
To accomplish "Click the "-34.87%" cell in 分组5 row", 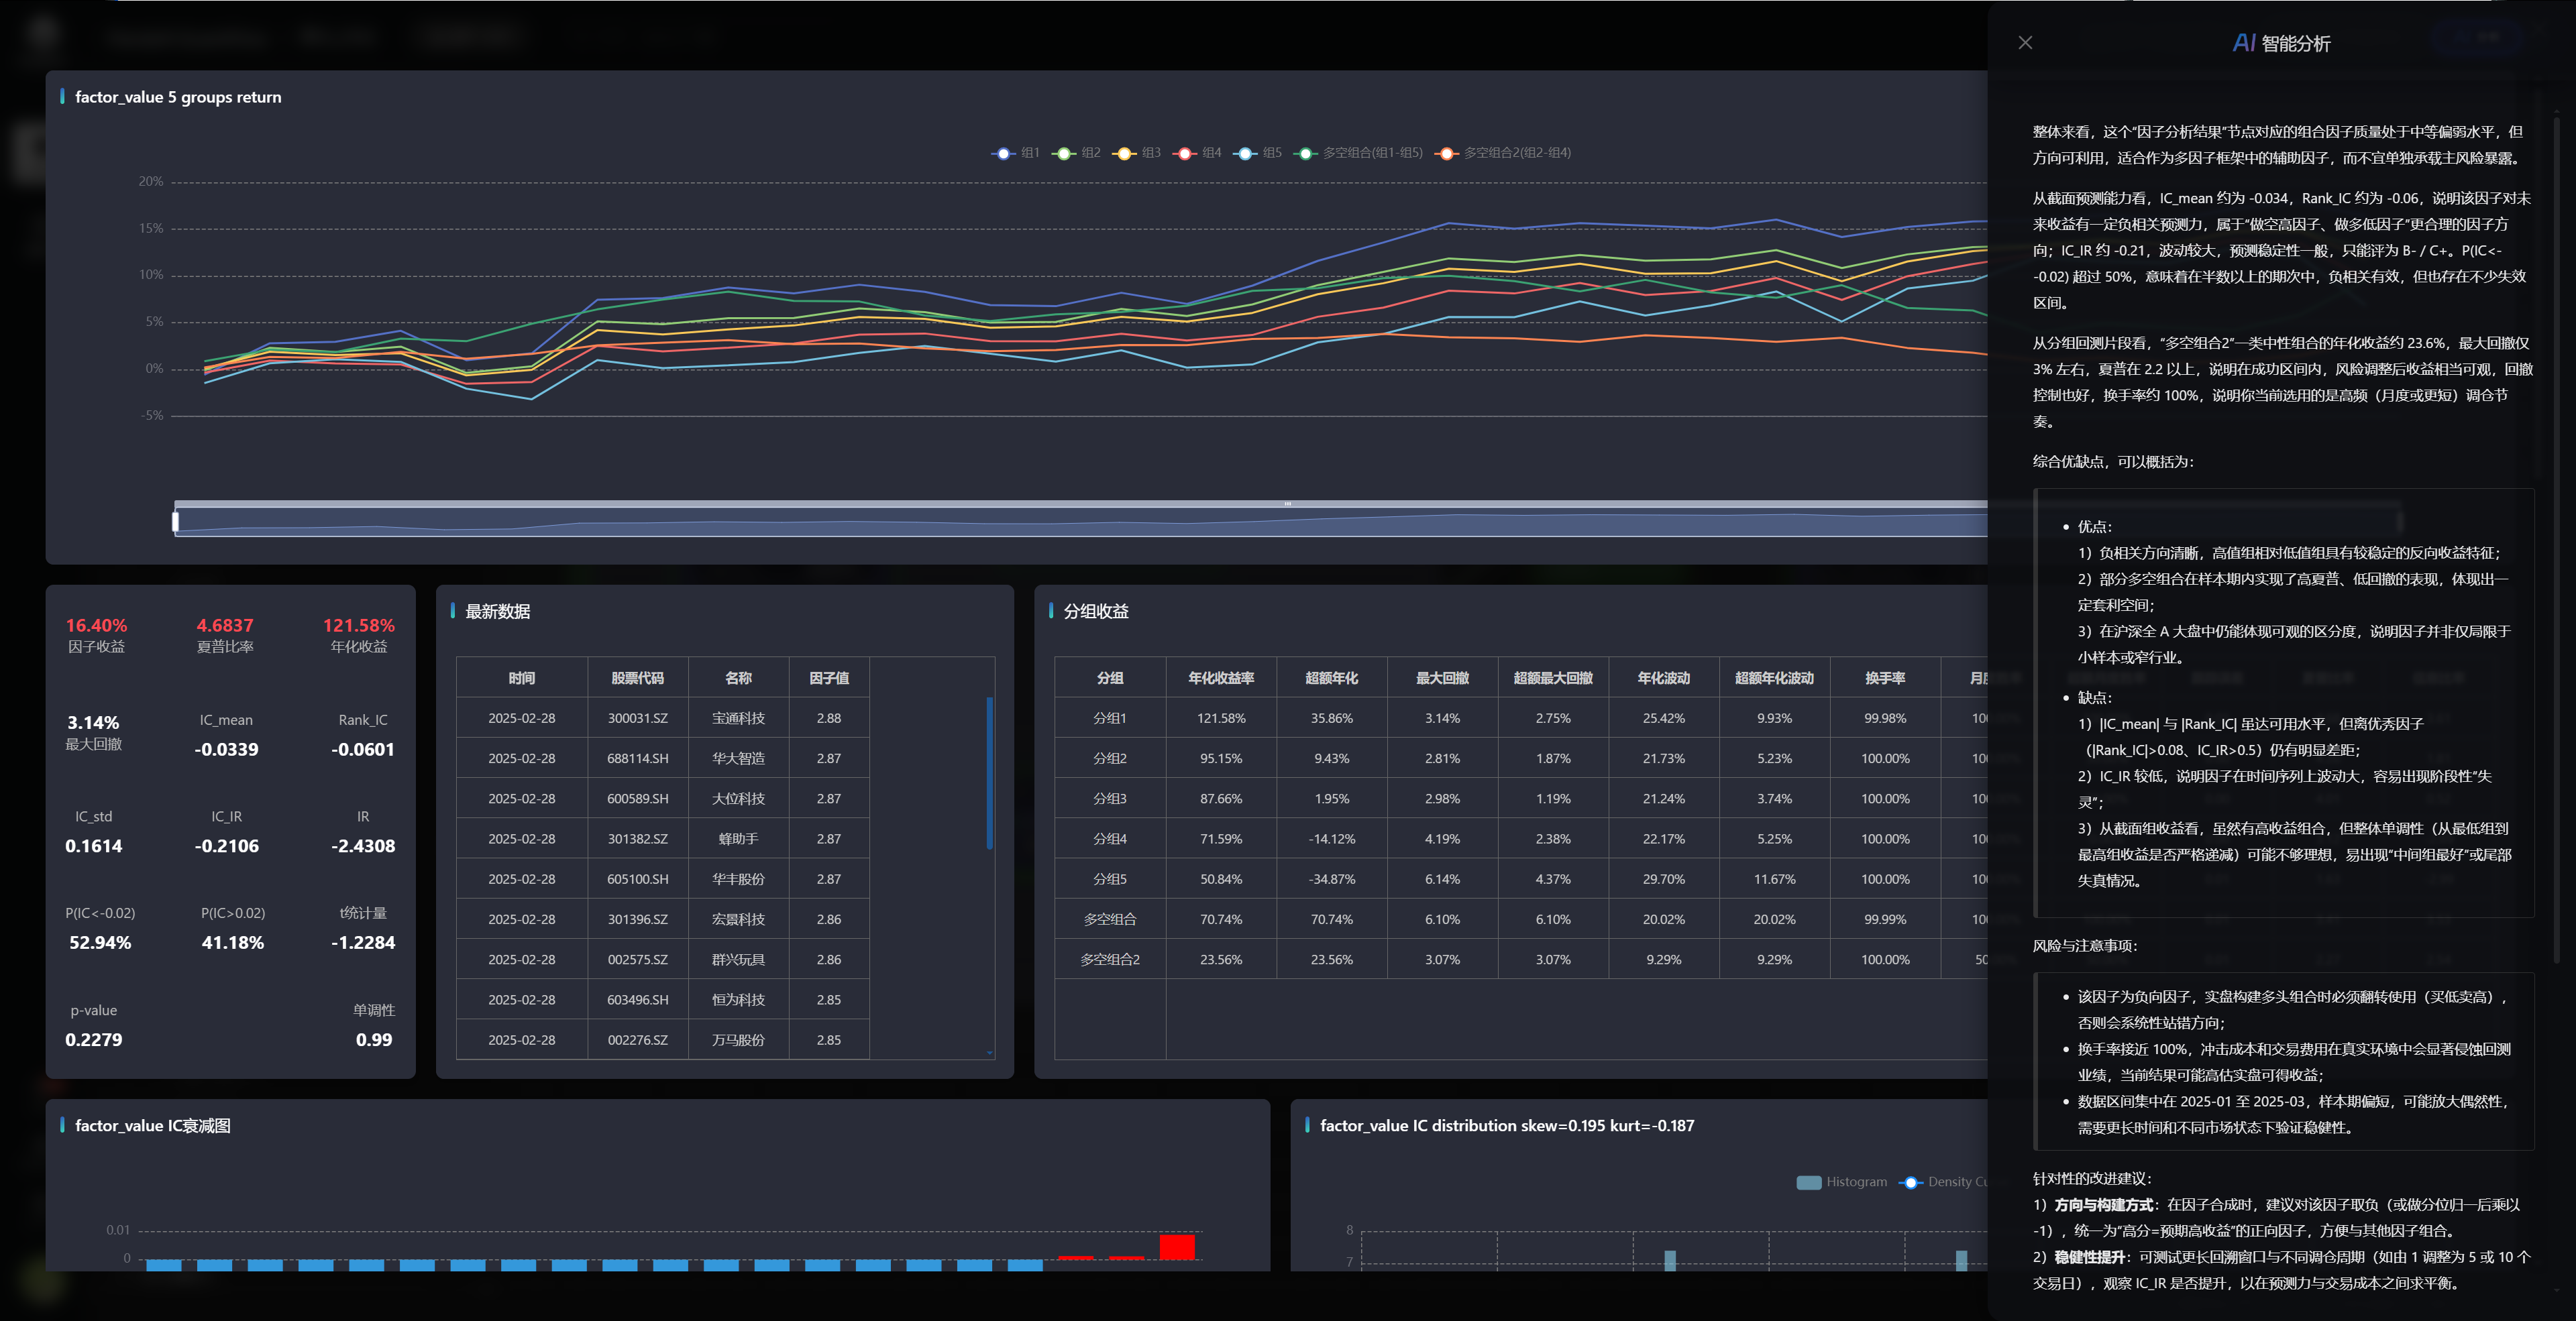I will [1332, 879].
